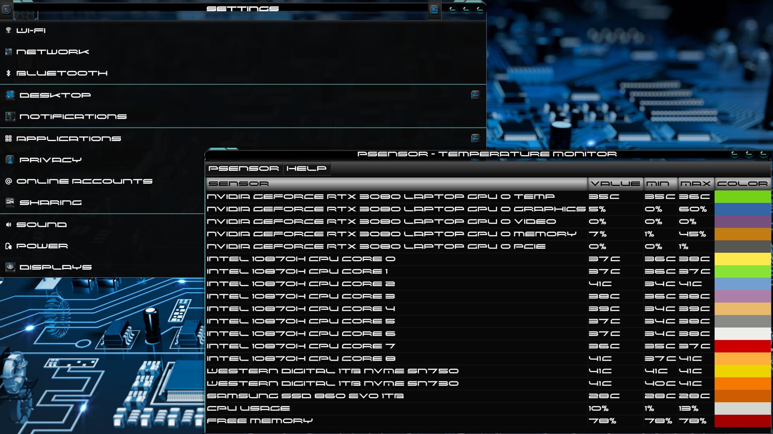Open the Help menu in Psensor
Image resolution: width=773 pixels, height=434 pixels.
click(x=306, y=168)
